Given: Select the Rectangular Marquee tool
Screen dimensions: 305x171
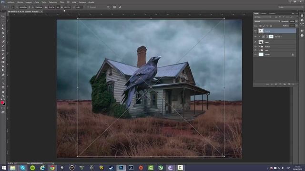Looking at the screenshot, I should click(x=3, y=20).
